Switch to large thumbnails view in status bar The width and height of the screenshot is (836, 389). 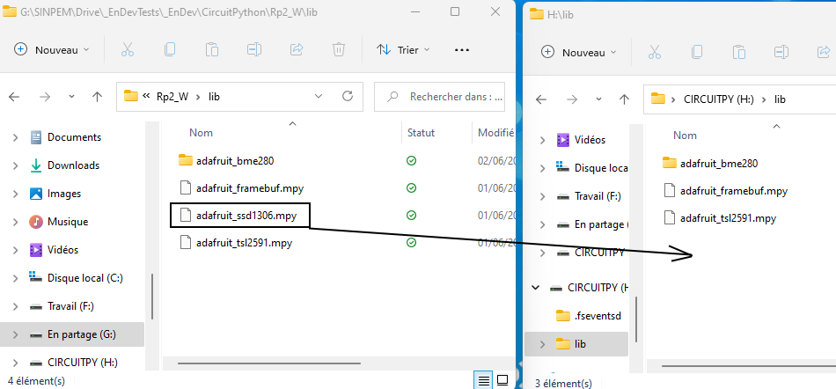tap(502, 380)
